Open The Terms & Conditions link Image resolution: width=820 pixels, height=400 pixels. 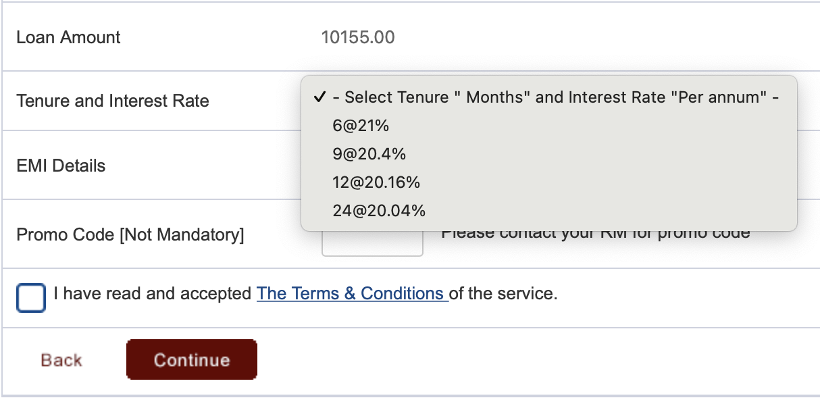[351, 293]
